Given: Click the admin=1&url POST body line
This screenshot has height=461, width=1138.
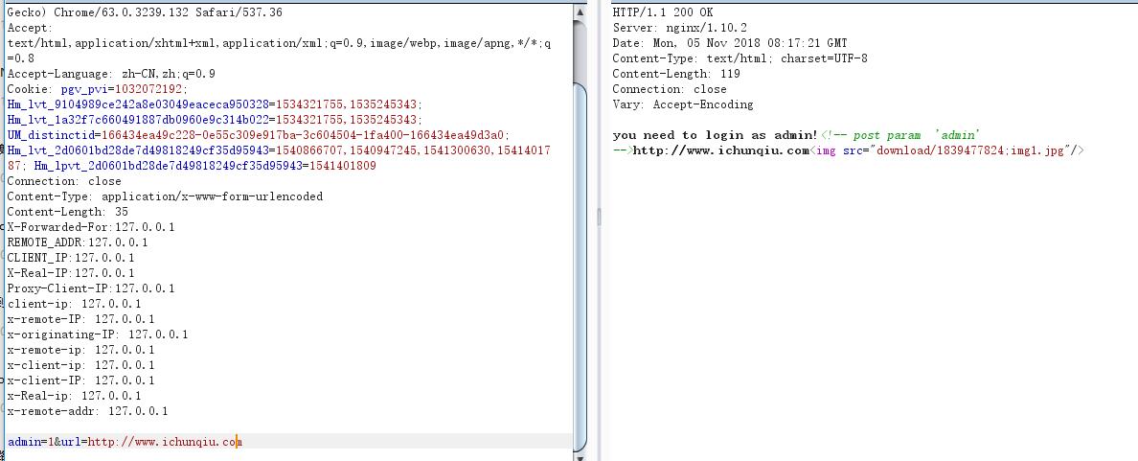Looking at the screenshot, I should click(x=125, y=442).
